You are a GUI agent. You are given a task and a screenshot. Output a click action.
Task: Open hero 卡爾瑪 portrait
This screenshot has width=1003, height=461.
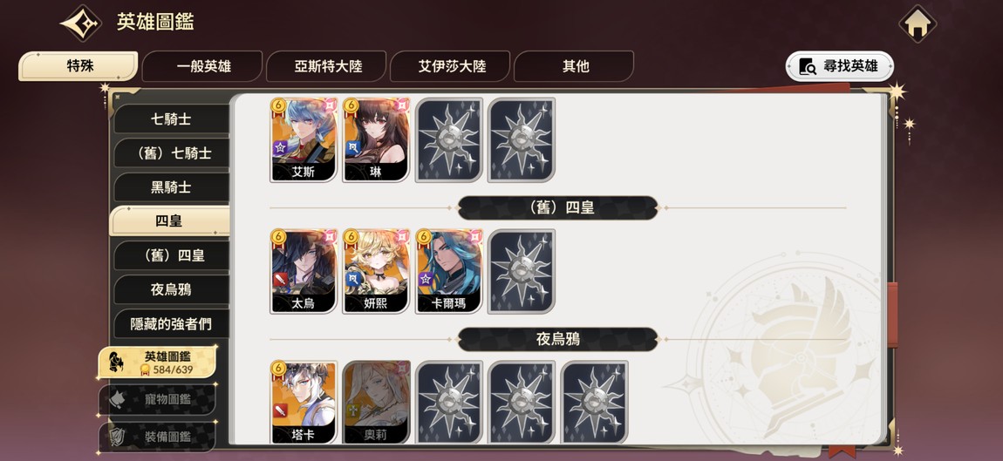(449, 272)
